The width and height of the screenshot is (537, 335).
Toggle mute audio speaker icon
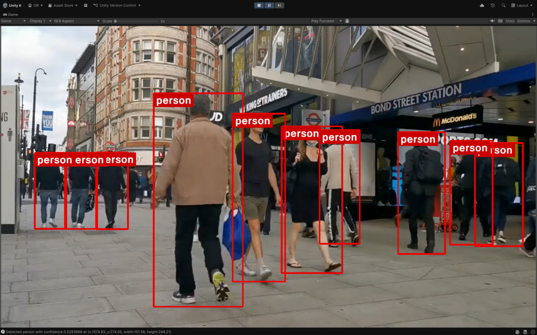(492, 21)
